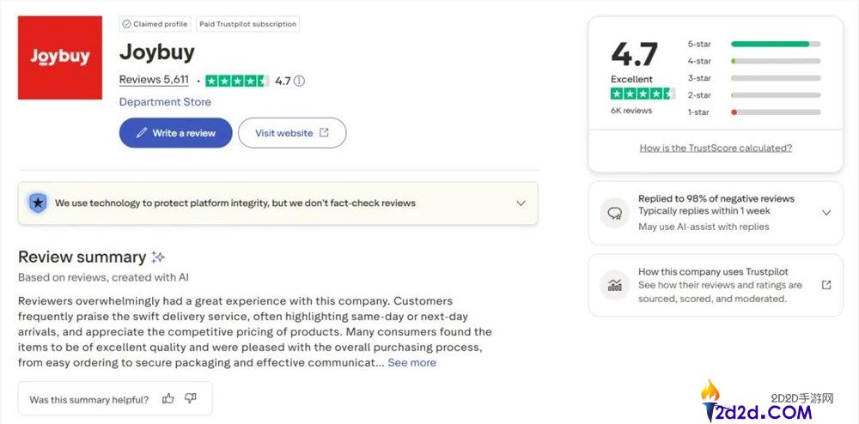Image resolution: width=859 pixels, height=424 pixels.
Task: Click the shield star integrity icon
Action: [38, 203]
